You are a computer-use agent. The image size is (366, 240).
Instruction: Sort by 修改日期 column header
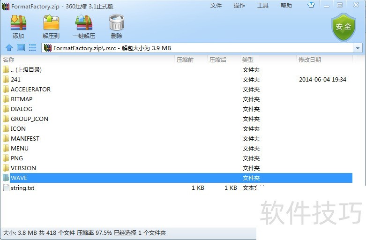point(310,60)
